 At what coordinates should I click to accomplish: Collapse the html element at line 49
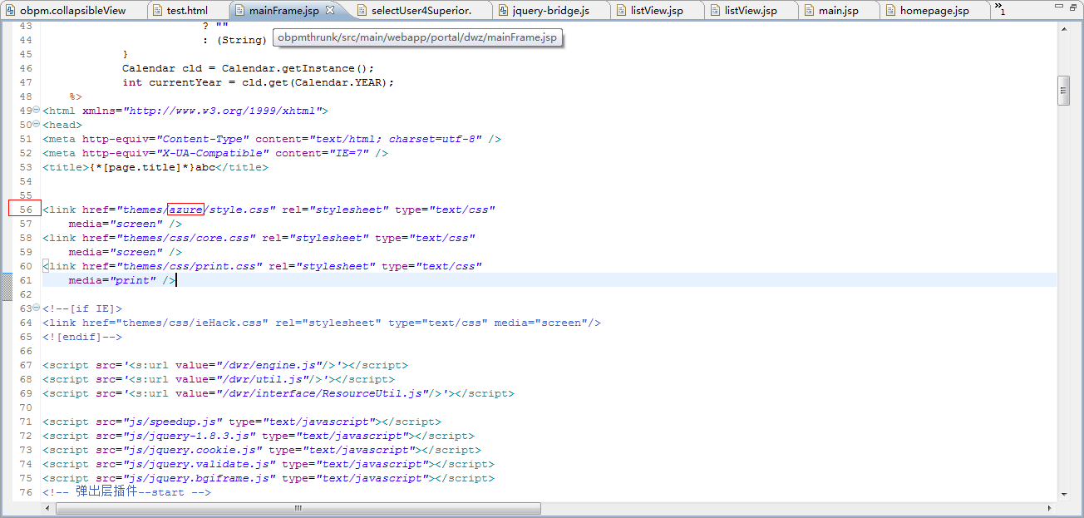[x=36, y=110]
